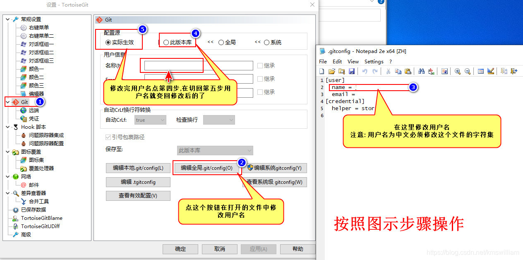Viewport: 523px width, 260px height.
Task: Click Paste clipboard icon in Notepad 2e
Action: pyautogui.click(x=408, y=71)
